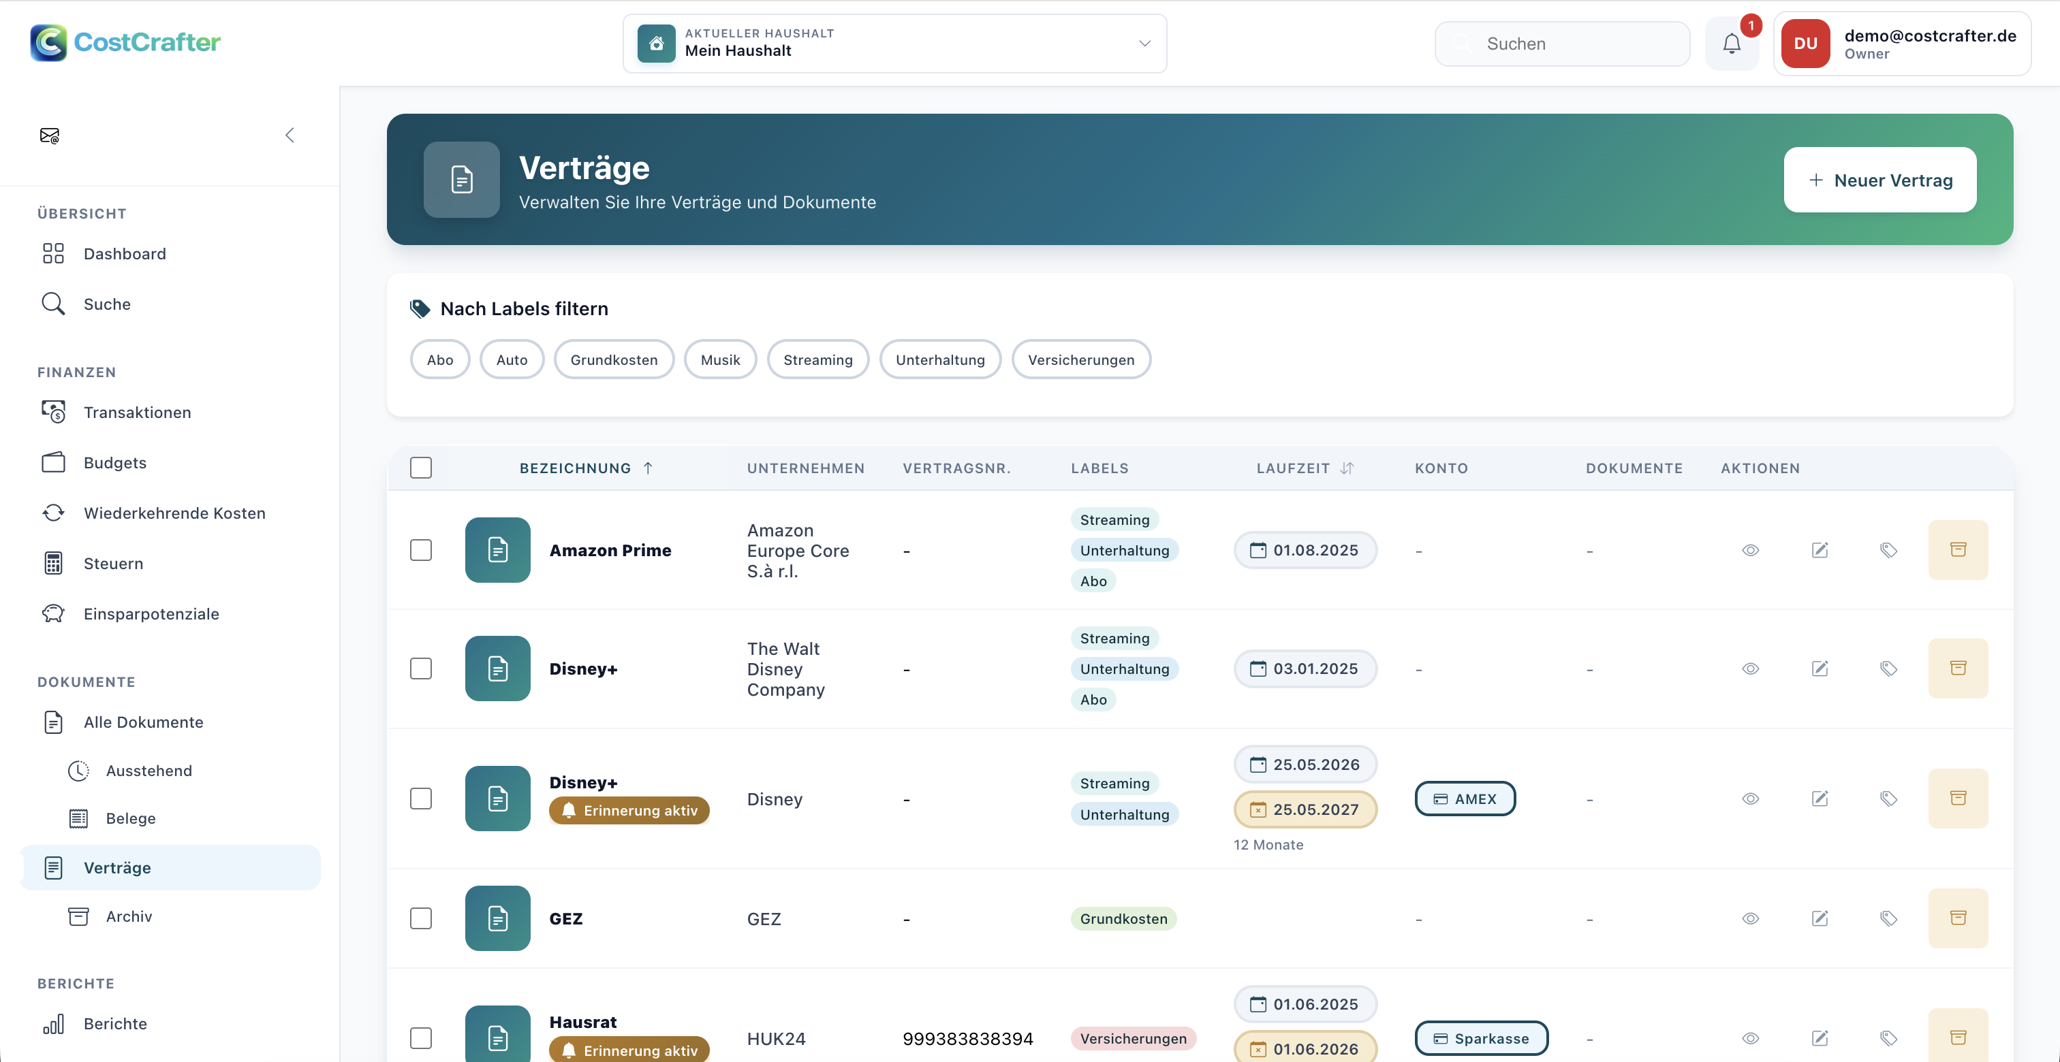Go to Dashboard
Screen dimensions: 2060x1062
click(x=170, y=254)
